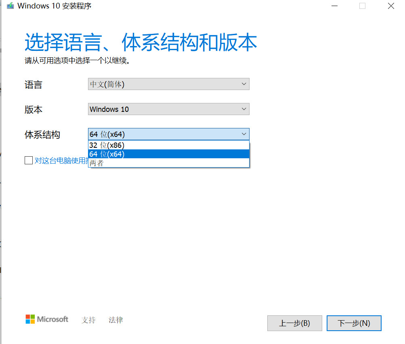Image resolution: width=405 pixels, height=344 pixels.
Task: Click the 体系结构 dropdown arrow icon
Action: tap(243, 134)
